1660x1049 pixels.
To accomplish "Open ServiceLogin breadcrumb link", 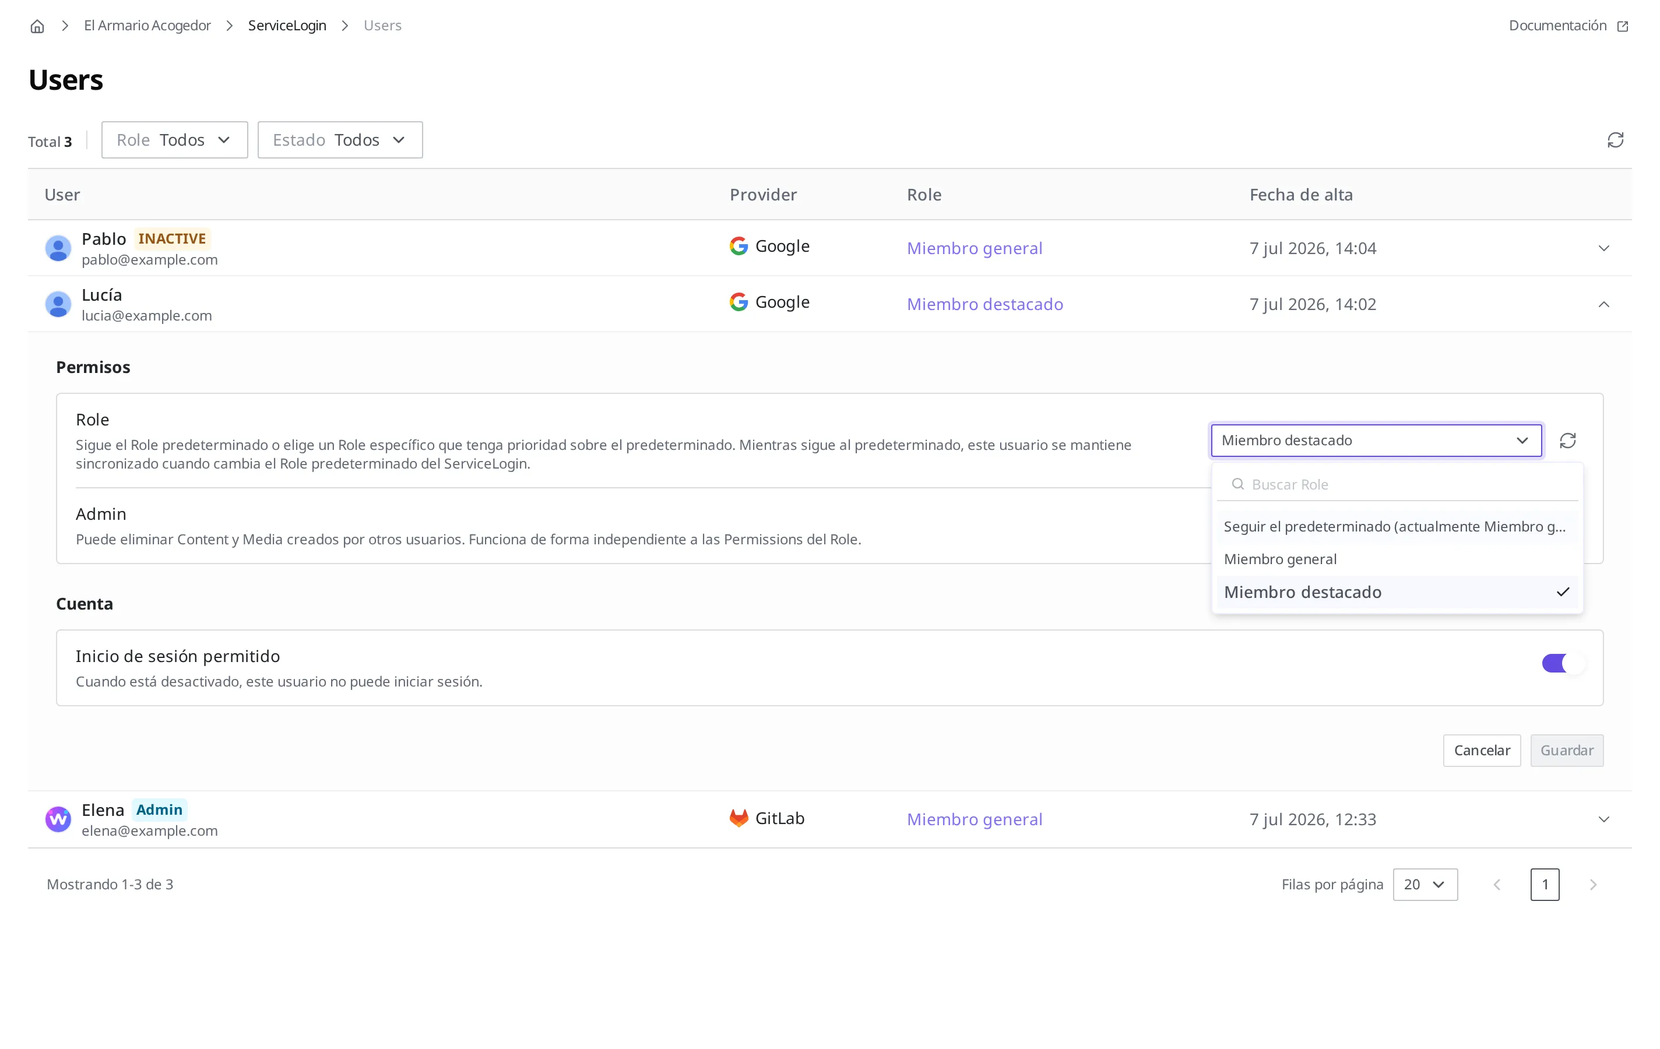I will 287,26.
